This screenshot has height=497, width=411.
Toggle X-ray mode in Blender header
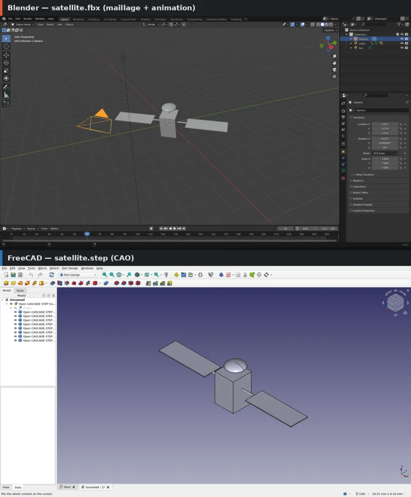coord(312,24)
